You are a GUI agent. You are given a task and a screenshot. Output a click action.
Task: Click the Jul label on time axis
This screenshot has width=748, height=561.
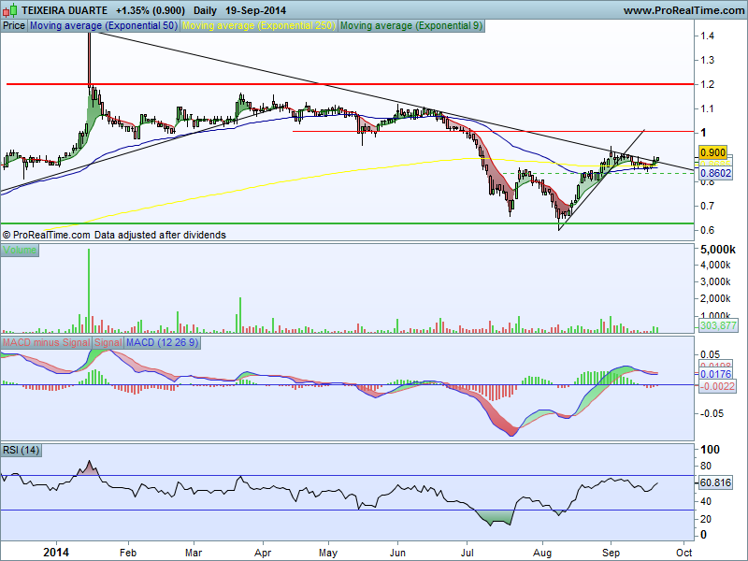(x=467, y=553)
